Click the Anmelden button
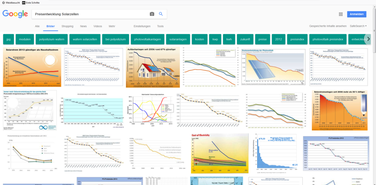This screenshot has height=185, width=376. pos(357,14)
